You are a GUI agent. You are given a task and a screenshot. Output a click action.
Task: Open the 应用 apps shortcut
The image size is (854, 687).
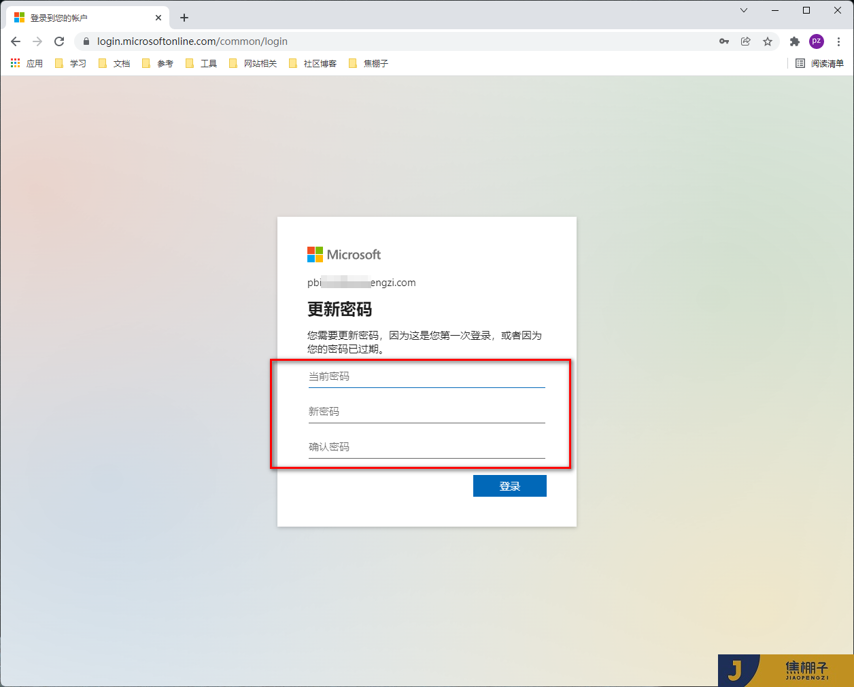(x=27, y=63)
